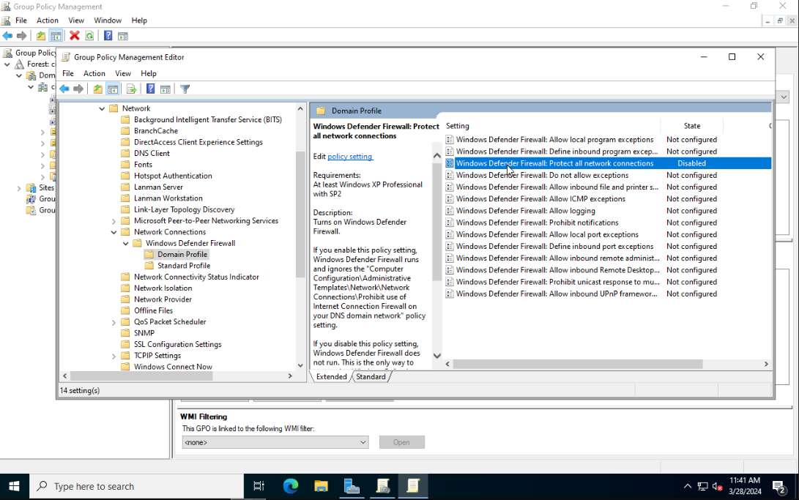Expand the TCPIP Settings node

click(x=114, y=356)
